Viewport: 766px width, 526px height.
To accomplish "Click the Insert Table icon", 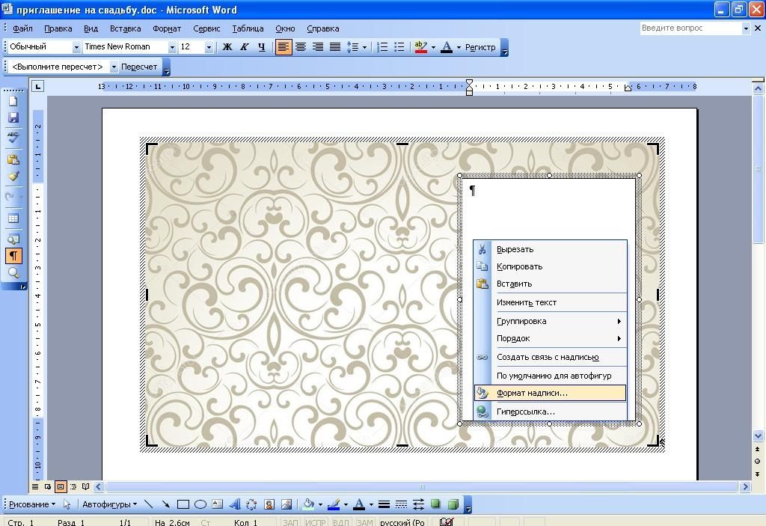I will (x=13, y=218).
